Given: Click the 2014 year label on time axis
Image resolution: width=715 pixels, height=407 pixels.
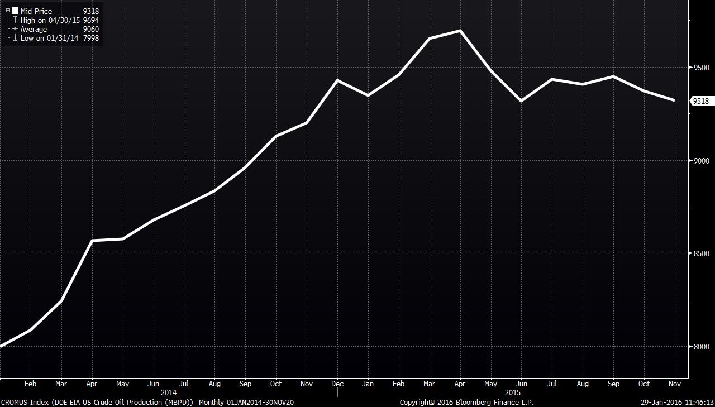Looking at the screenshot, I should [168, 392].
